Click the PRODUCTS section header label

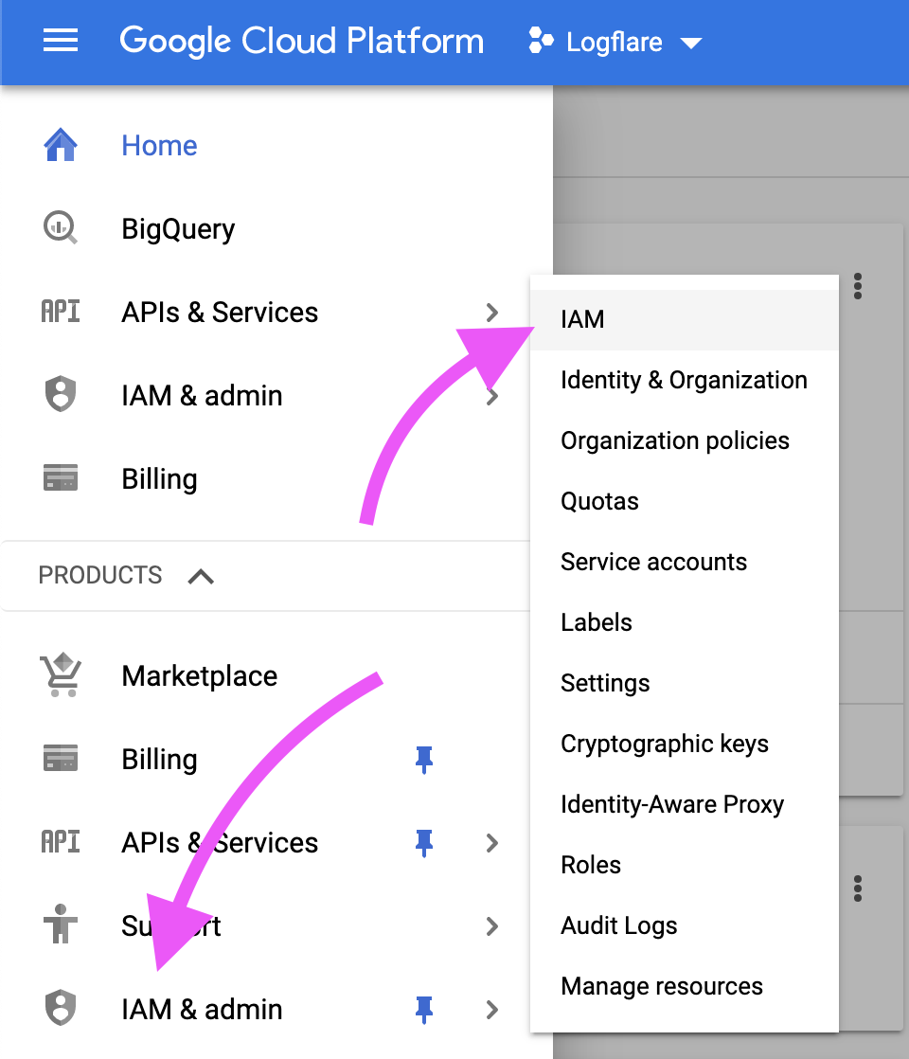click(100, 575)
